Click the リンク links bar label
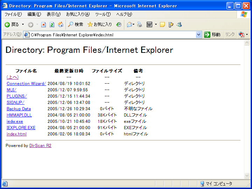Screen dimensions: 252x189 230,34
